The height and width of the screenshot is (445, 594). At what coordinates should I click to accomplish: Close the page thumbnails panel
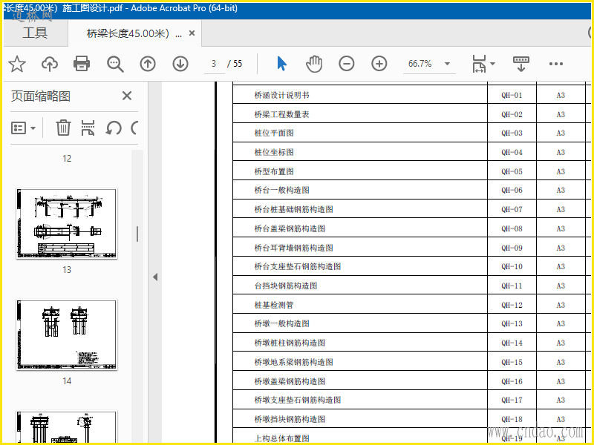click(x=127, y=96)
